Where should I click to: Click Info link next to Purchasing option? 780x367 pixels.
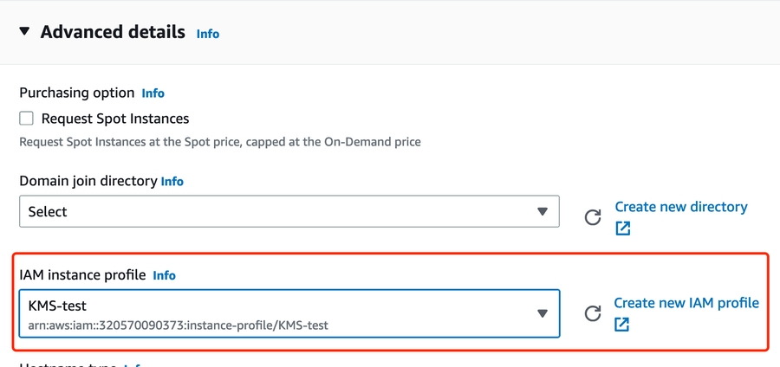[x=153, y=93]
